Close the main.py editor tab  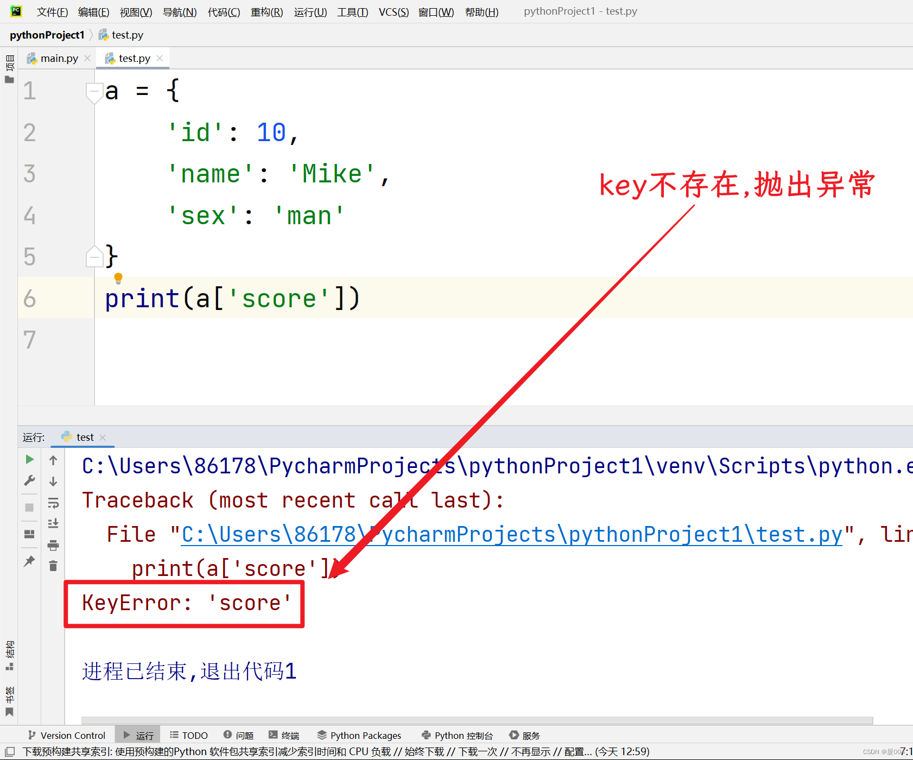87,58
